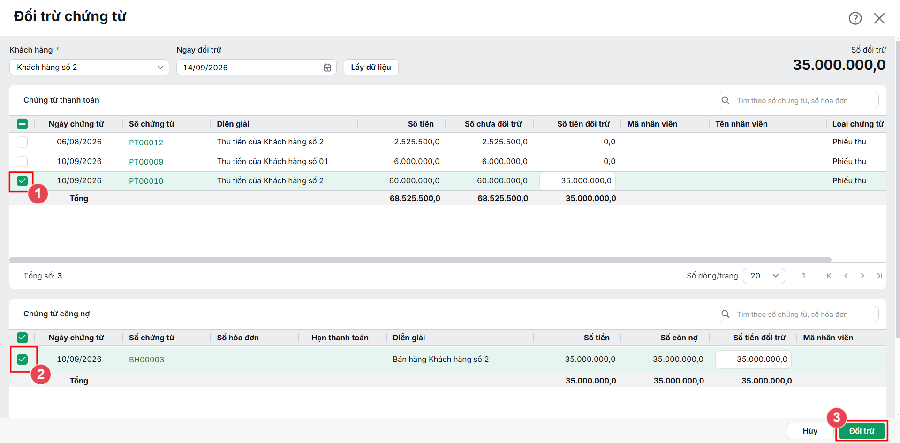The width and height of the screenshot is (900, 443).
Task: Open the rows per page dropdown
Action: [x=764, y=276]
